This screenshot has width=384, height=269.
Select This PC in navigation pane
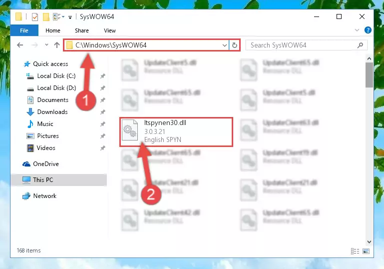pyautogui.click(x=59, y=180)
